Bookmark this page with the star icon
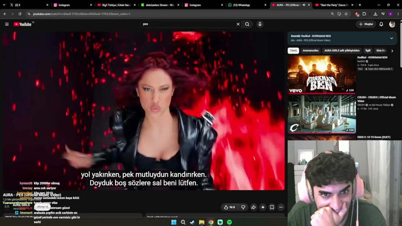402x226 pixels. [x=346, y=14]
